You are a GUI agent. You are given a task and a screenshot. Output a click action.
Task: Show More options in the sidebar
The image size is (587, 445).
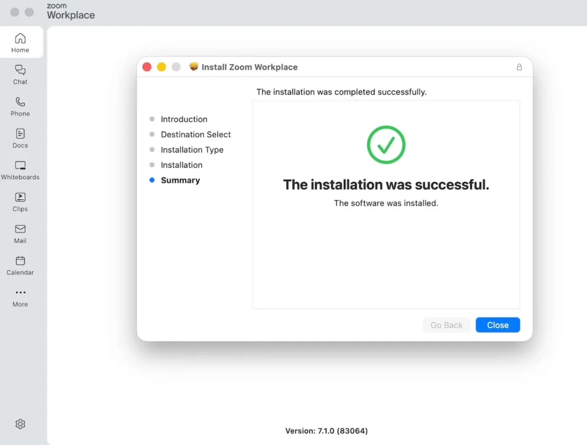20,298
